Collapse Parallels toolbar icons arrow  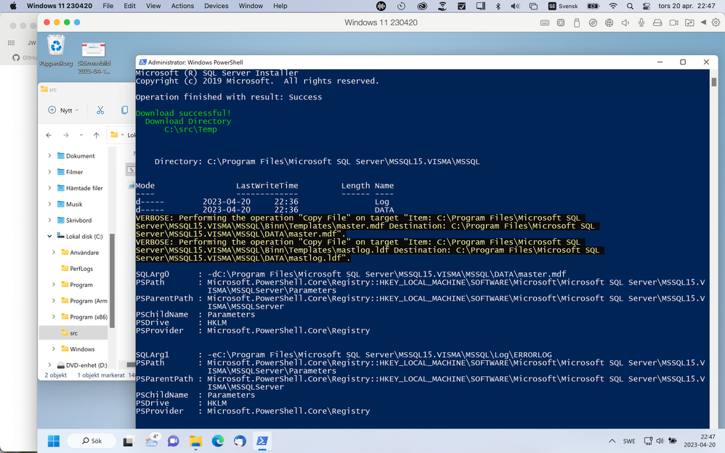(703, 23)
